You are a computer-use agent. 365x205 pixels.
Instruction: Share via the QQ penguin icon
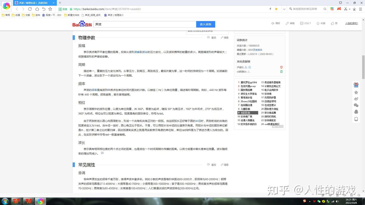click(x=356, y=112)
